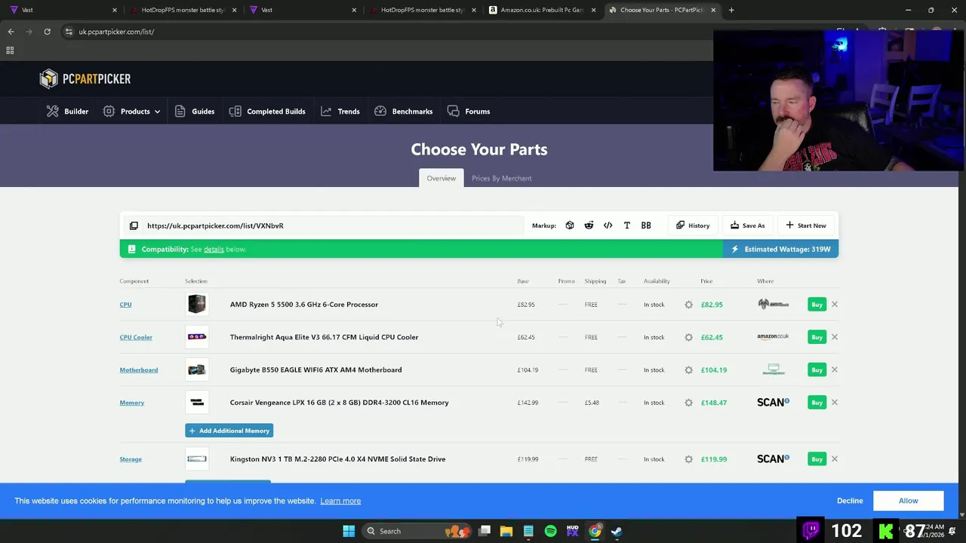The width and height of the screenshot is (966, 543).
Task: Open Steam from the taskbar
Action: point(617,531)
